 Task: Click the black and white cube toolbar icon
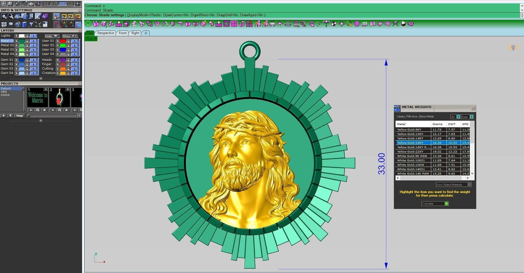(403, 24)
